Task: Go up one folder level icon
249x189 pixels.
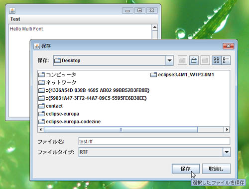Action: (182, 60)
